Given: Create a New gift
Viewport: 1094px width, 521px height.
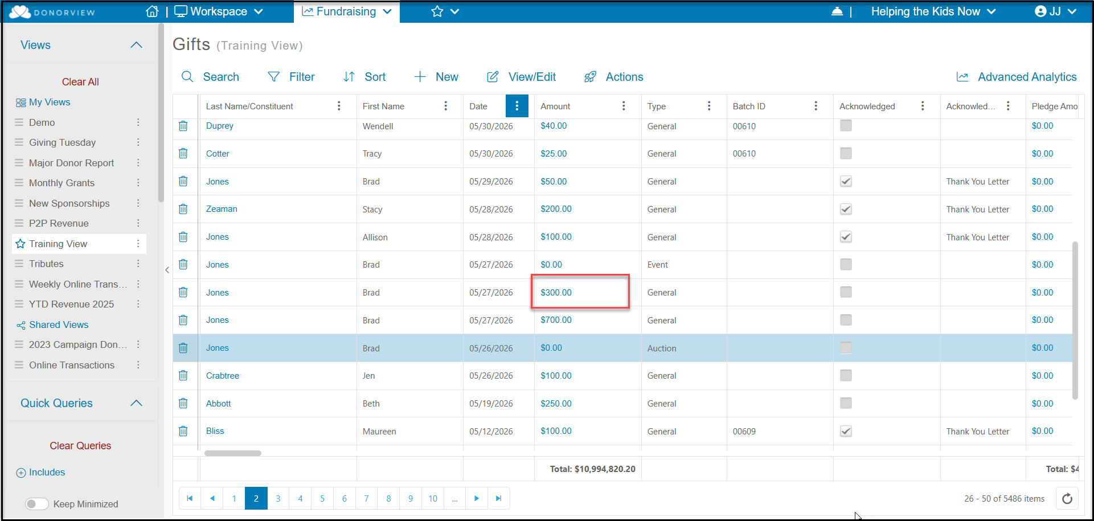Looking at the screenshot, I should click(436, 77).
